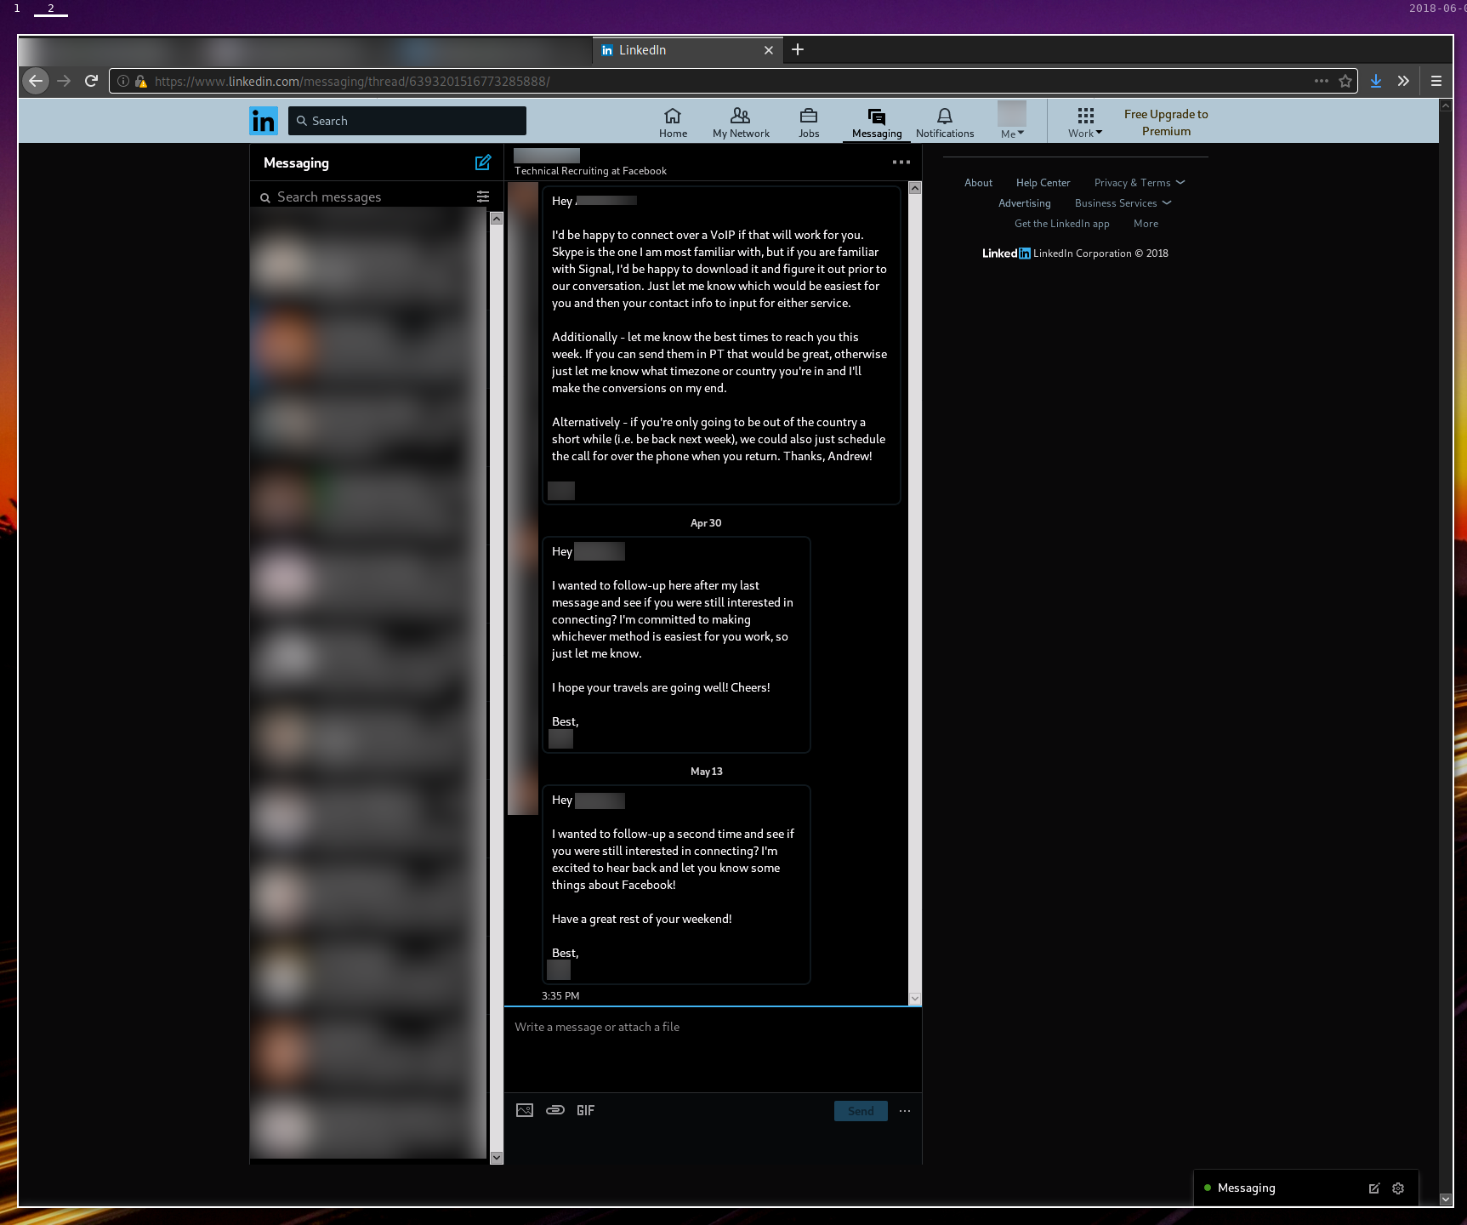Insert a GIF into the message

[x=585, y=1110]
